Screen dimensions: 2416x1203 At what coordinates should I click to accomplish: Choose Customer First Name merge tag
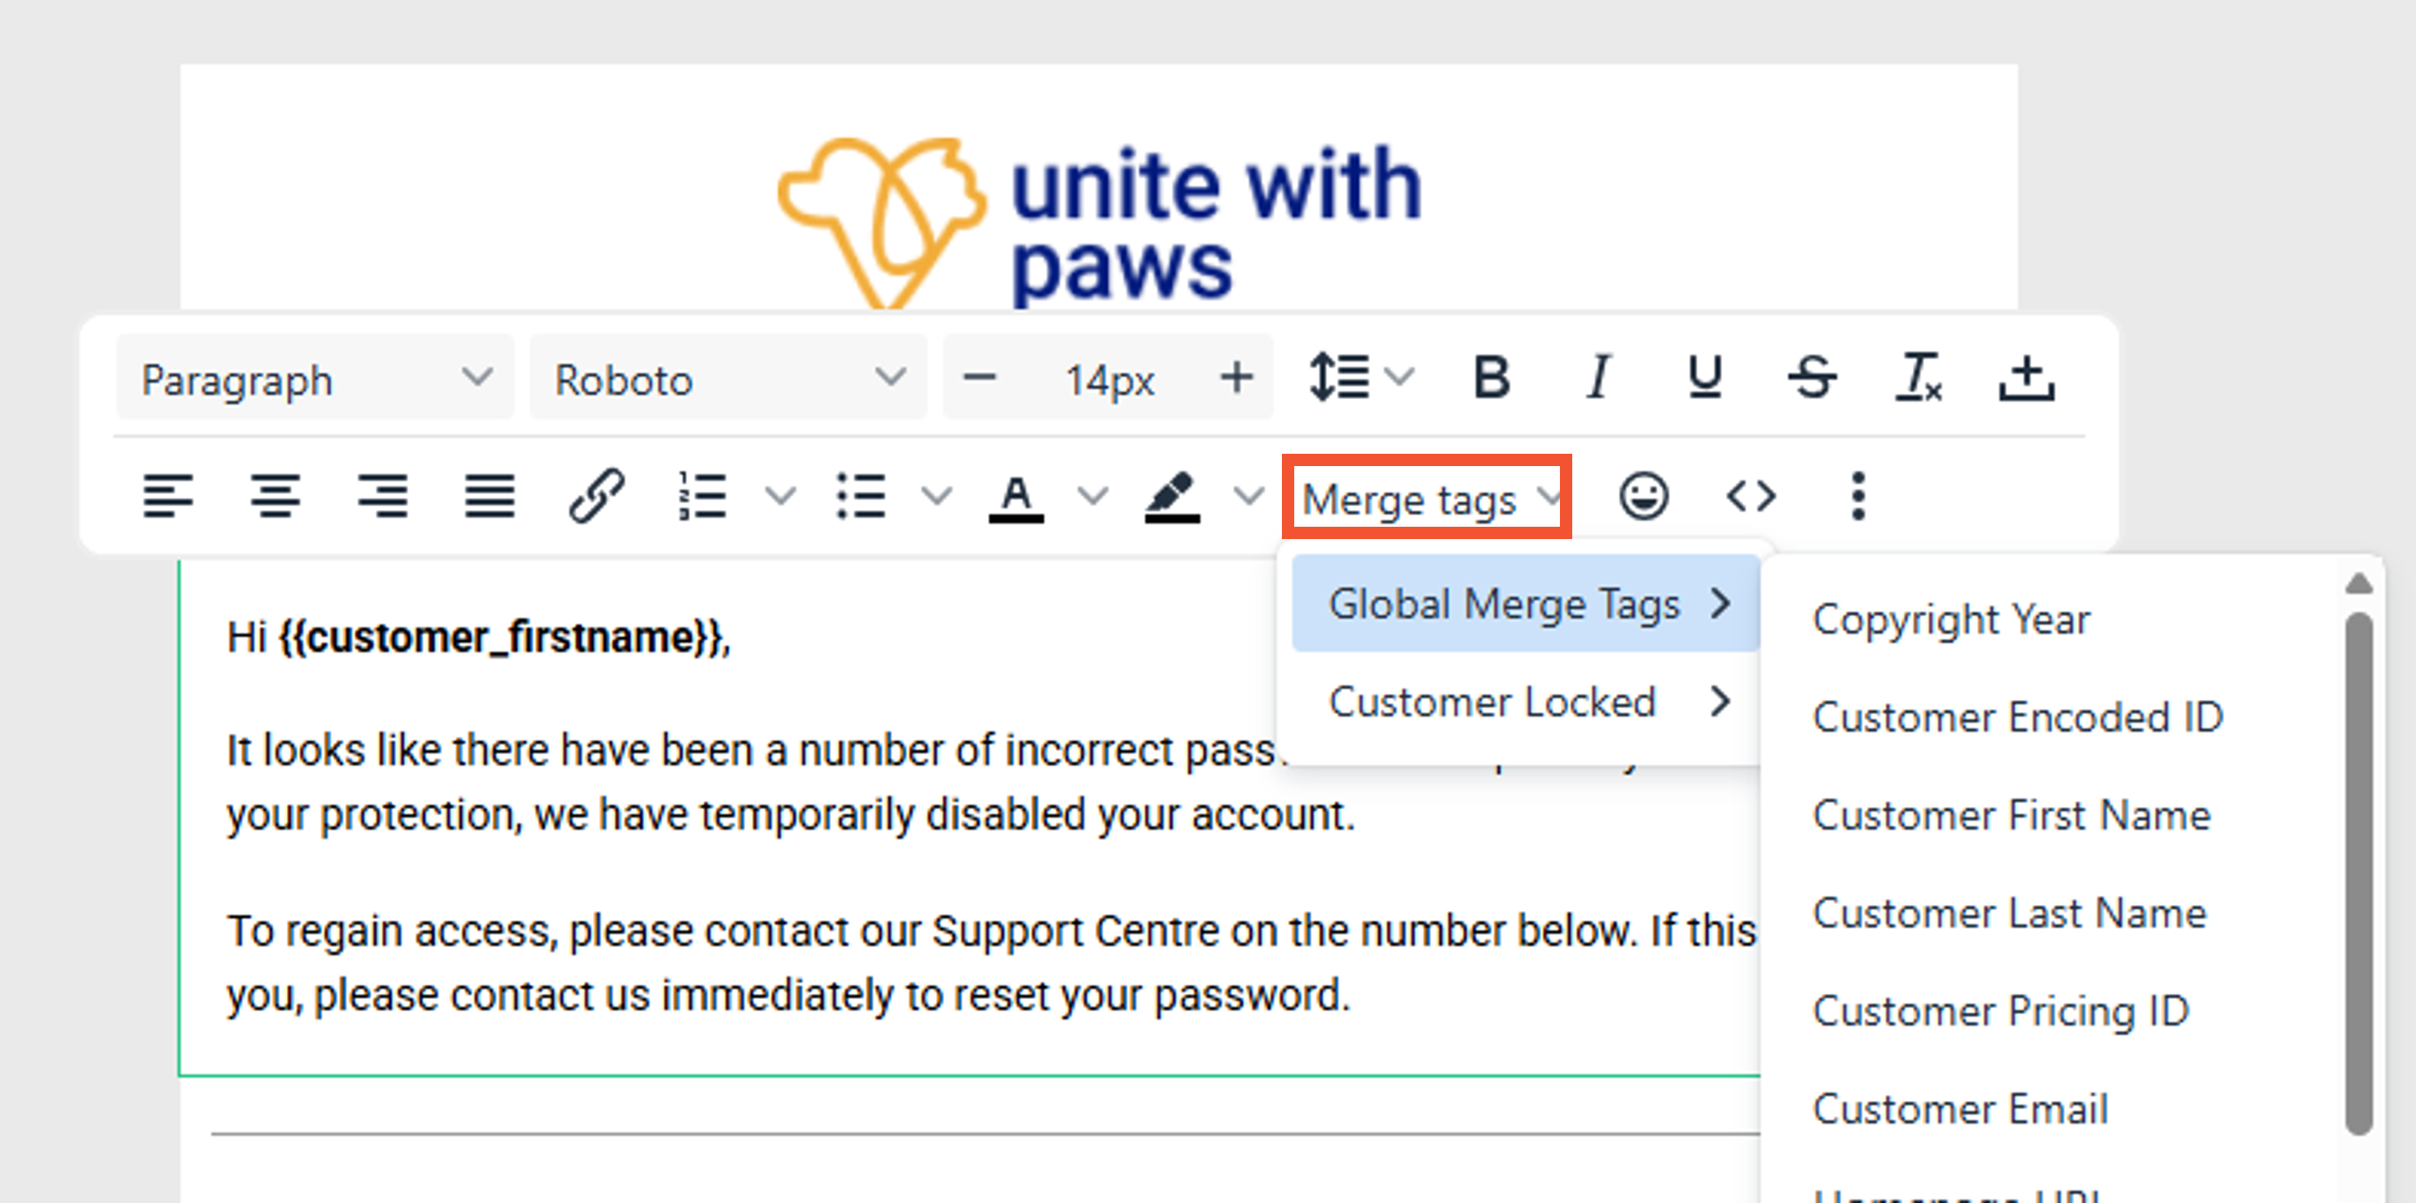tap(2012, 815)
